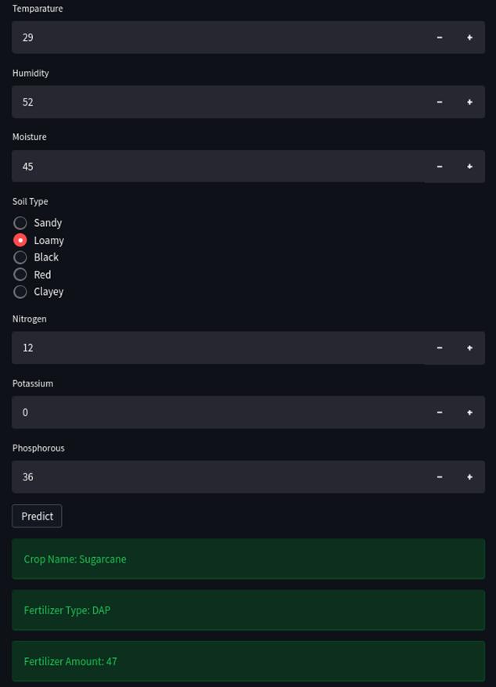This screenshot has height=687, width=496.
Task: Select the Red soil option
Action: 20,275
